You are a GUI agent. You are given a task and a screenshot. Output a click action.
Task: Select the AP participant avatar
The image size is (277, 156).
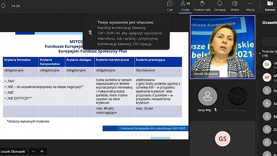point(267,78)
